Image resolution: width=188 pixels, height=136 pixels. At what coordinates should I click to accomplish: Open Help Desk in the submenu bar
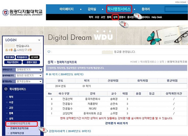[157, 17]
